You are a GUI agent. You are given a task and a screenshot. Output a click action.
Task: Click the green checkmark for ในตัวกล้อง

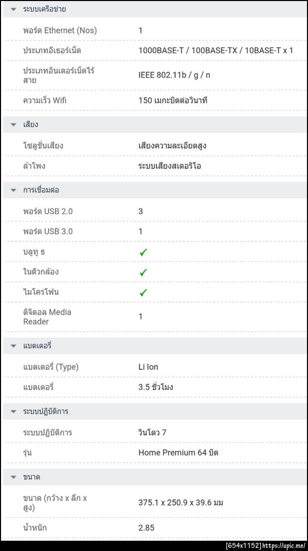[x=143, y=272]
